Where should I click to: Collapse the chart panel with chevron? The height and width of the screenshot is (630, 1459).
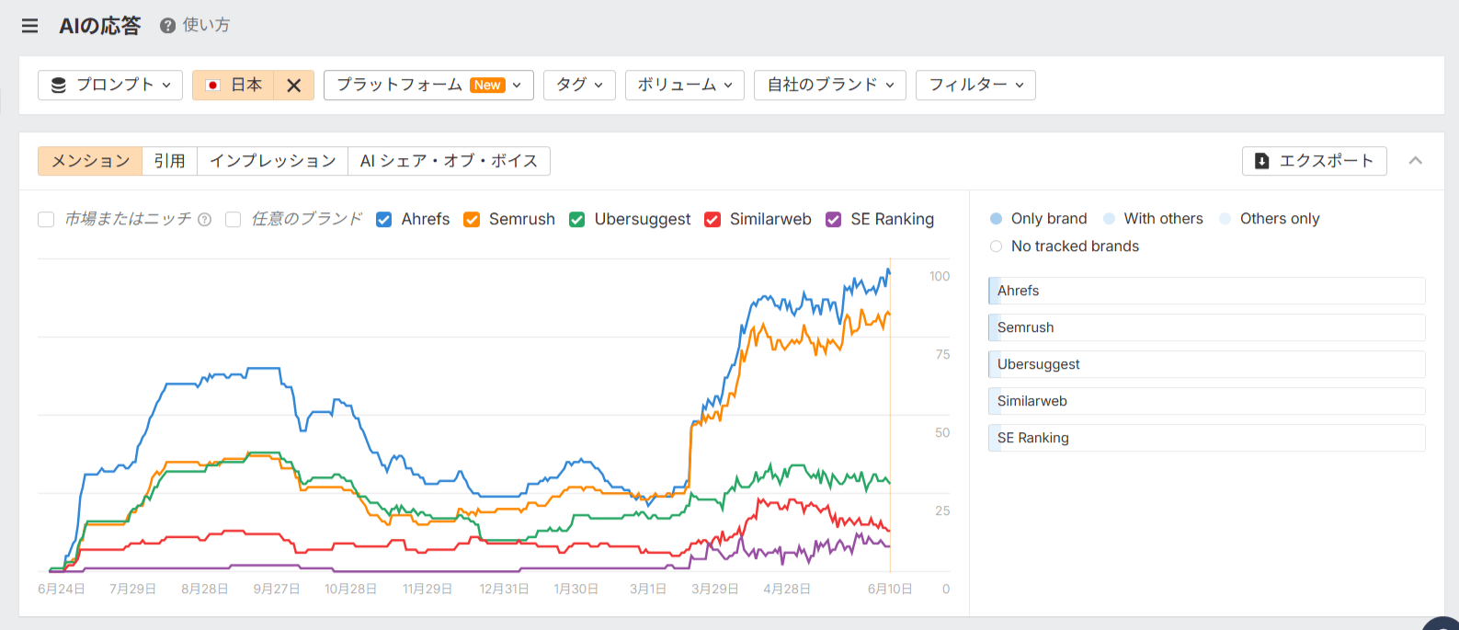coord(1416,161)
